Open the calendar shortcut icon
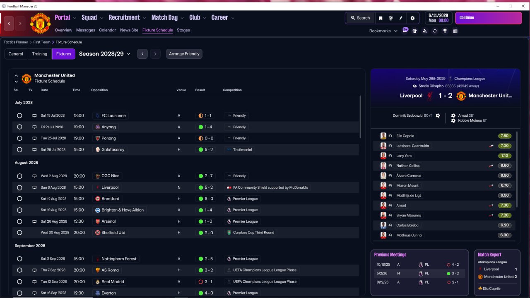The height and width of the screenshot is (298, 530). point(455,31)
